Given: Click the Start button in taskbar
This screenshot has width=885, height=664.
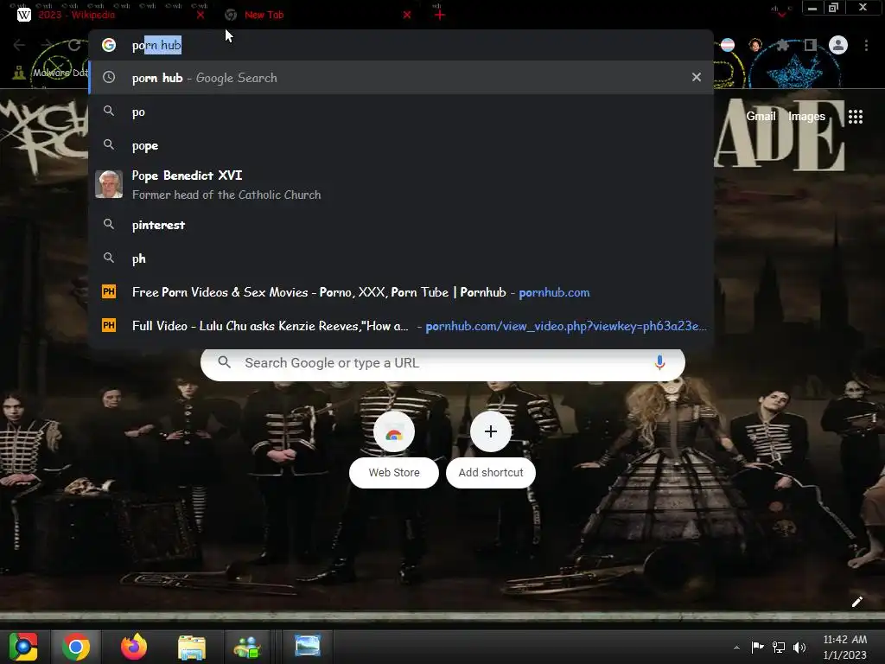Looking at the screenshot, I should tap(23, 647).
